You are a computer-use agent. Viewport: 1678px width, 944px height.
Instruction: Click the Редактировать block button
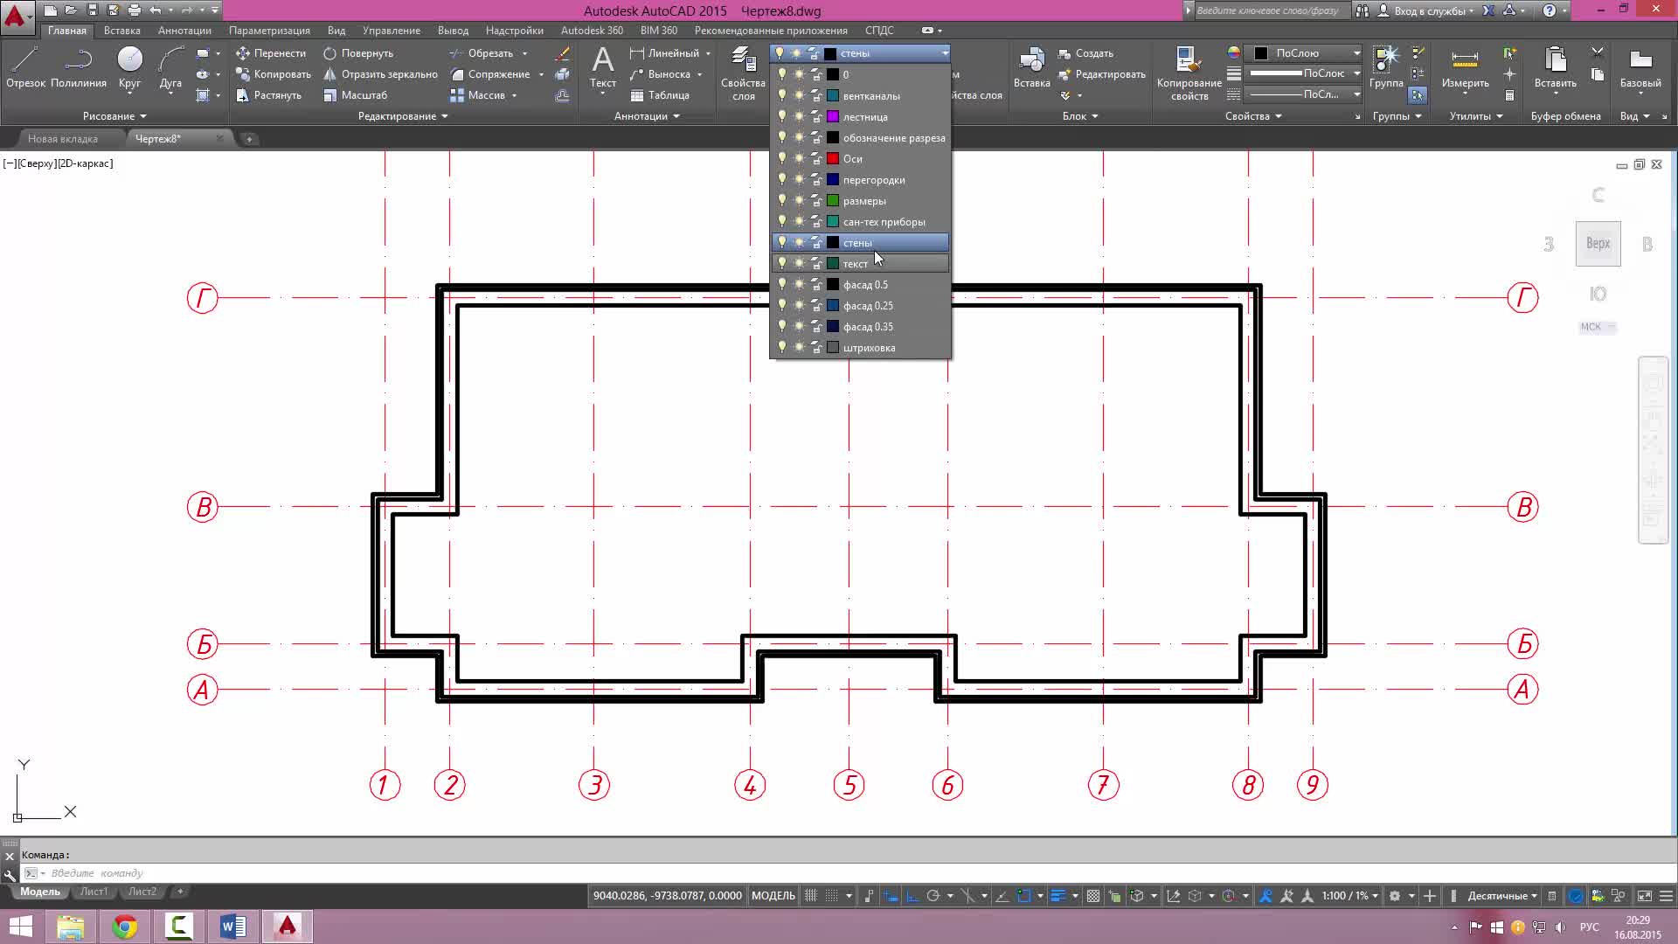[1101, 74]
